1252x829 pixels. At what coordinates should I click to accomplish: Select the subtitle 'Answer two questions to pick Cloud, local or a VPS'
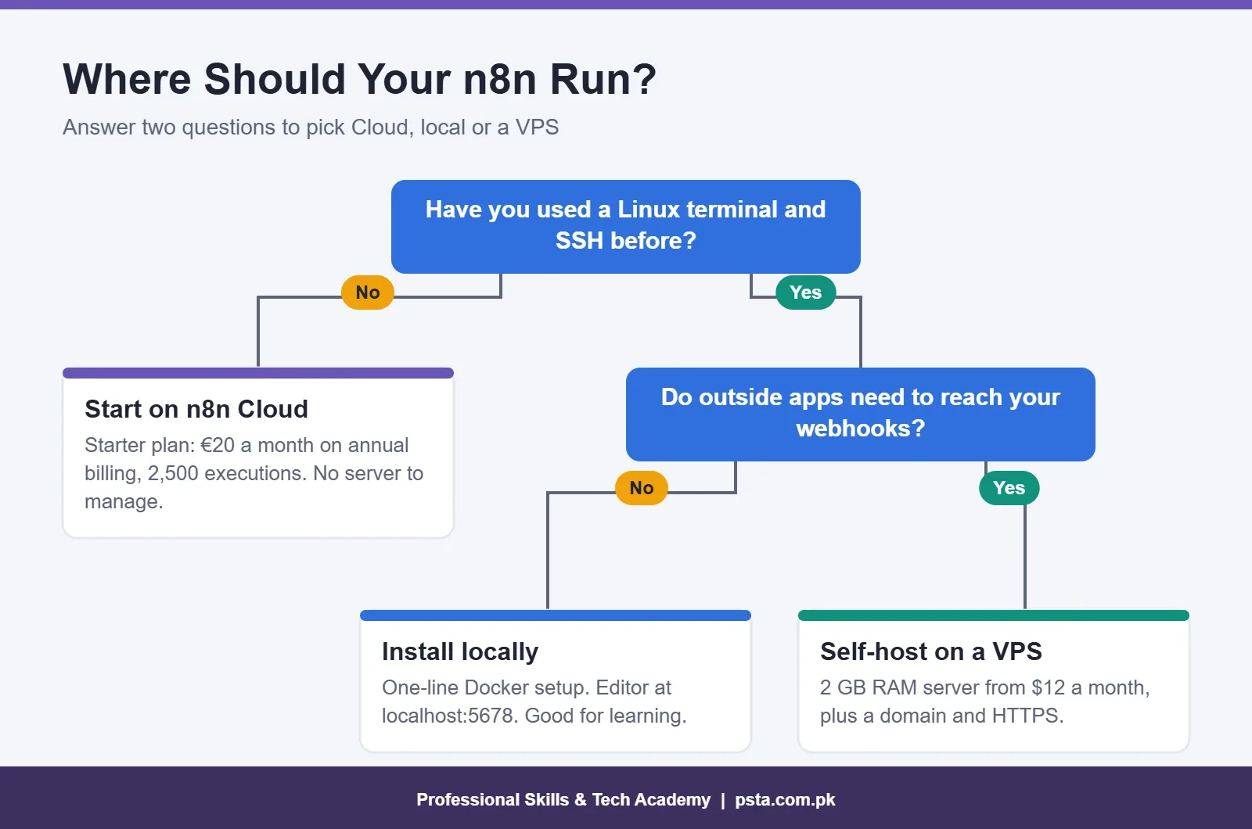(x=311, y=127)
